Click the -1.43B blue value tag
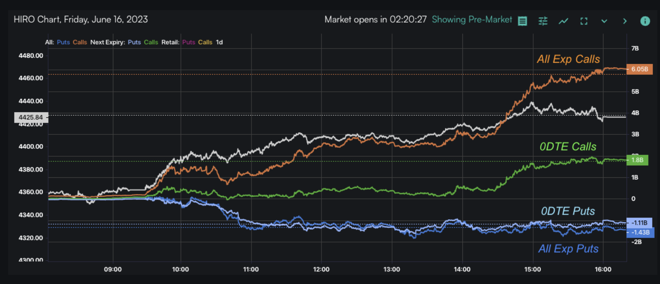Viewport: 660px width, 284px height. click(640, 232)
